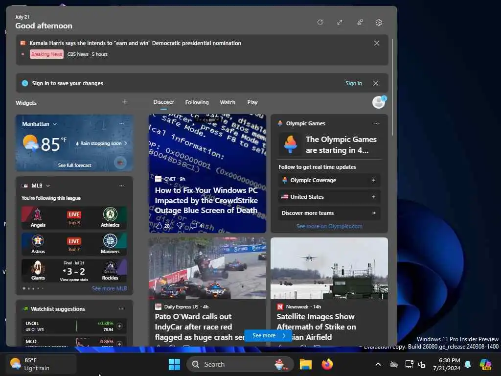Screen dimensions: 501x376
Task: Click the muted volume tray icon
Action: pos(422,364)
